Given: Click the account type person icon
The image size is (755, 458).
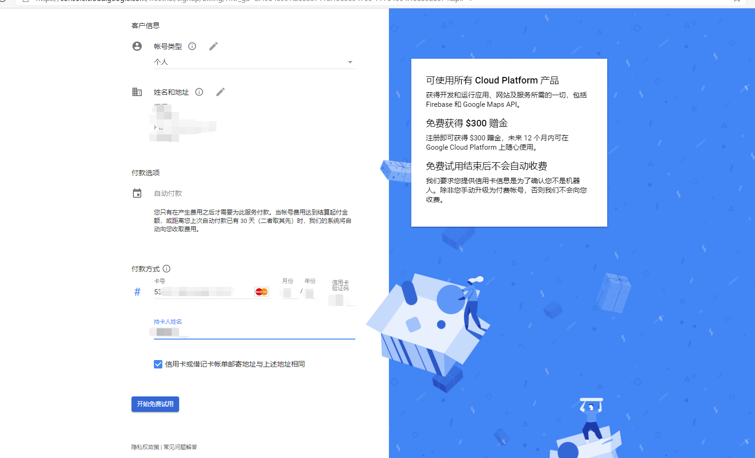Looking at the screenshot, I should tap(137, 46).
